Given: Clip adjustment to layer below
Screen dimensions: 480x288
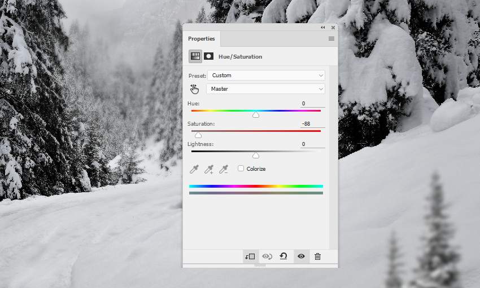Looking at the screenshot, I should point(250,256).
